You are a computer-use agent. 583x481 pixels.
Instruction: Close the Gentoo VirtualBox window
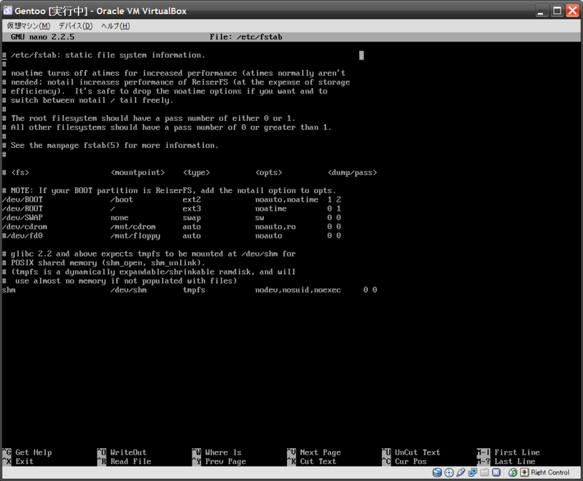pyautogui.click(x=573, y=10)
